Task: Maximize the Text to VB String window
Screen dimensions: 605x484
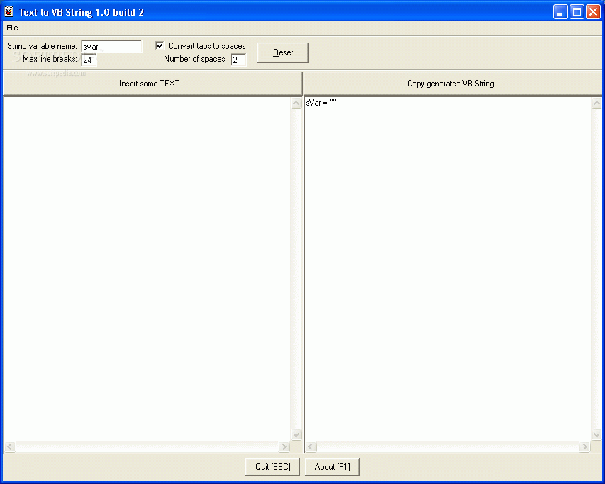Action: tap(577, 12)
